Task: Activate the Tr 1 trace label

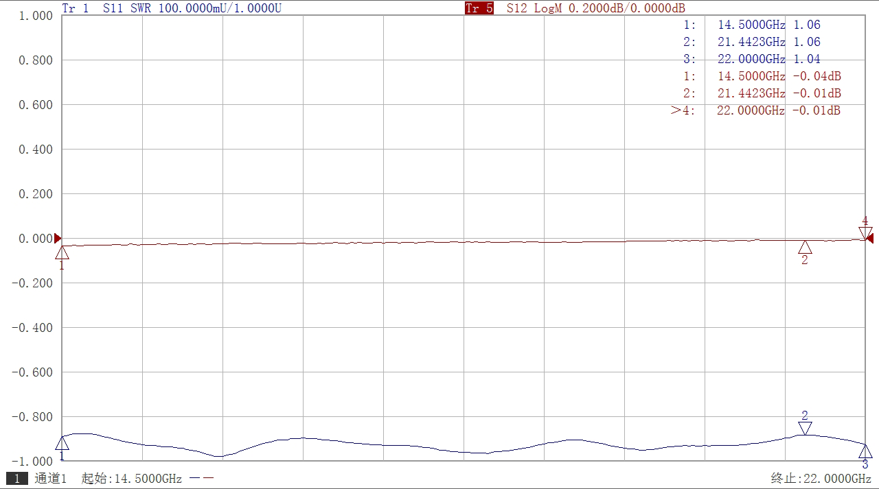Action: 76,8
